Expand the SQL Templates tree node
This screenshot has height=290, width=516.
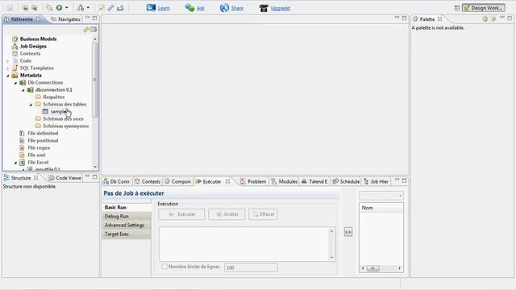[8, 68]
